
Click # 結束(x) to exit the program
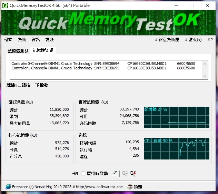click(193, 40)
